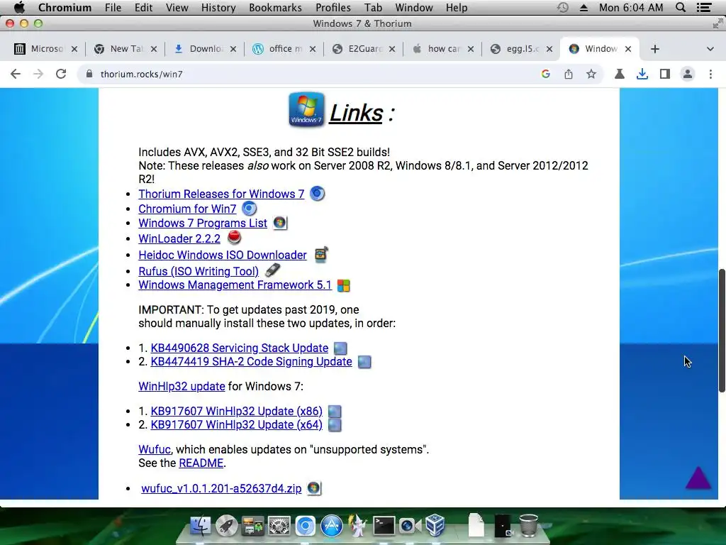Click the Thorium icon beside Thorium Releases
This screenshot has width=726, height=545.
[317, 193]
